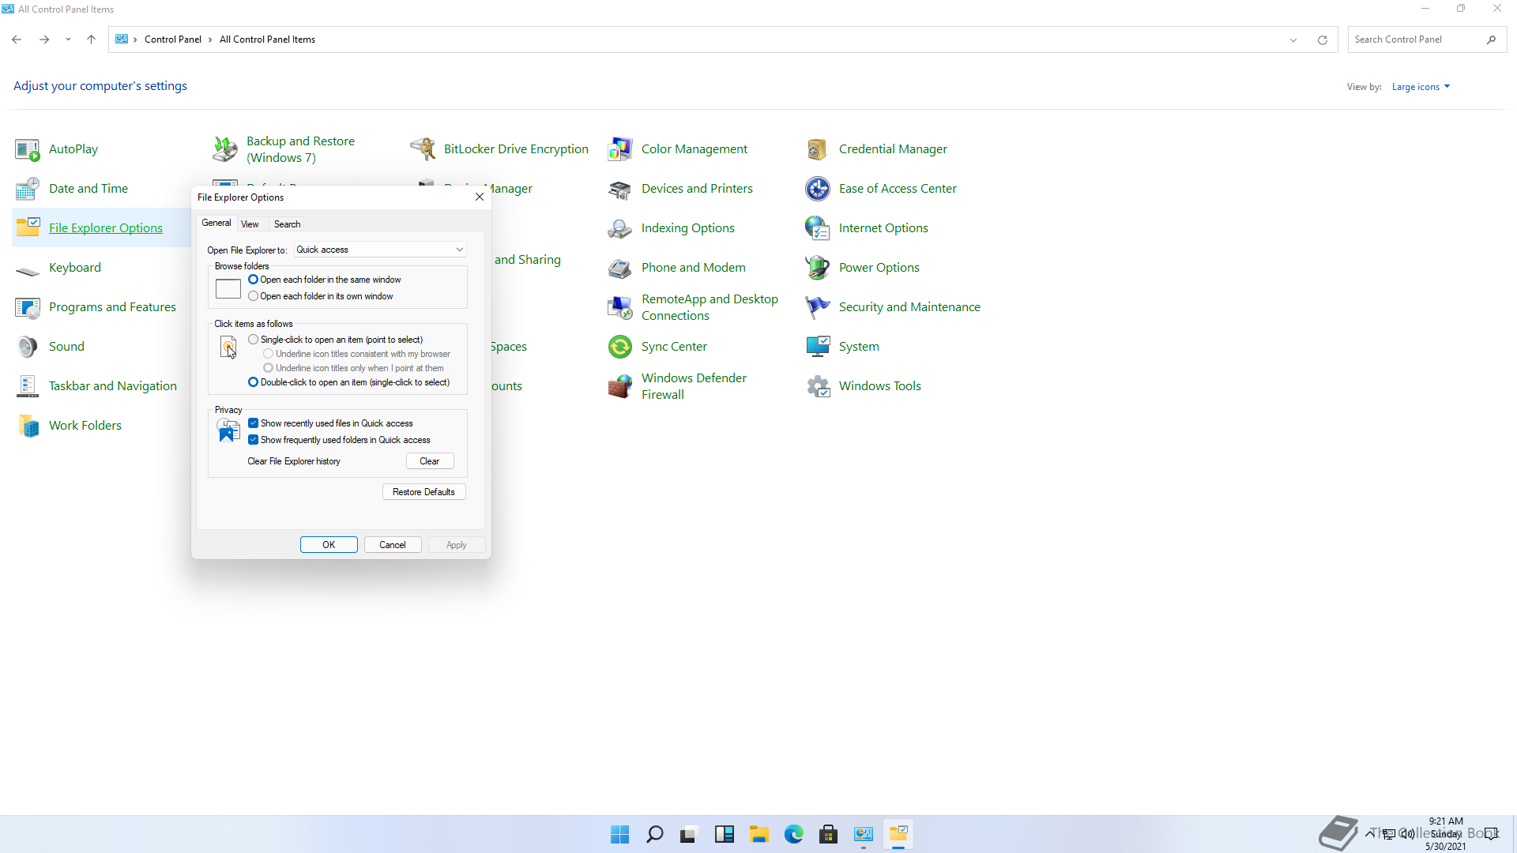Viewport: 1517px width, 853px height.
Task: Close the File Explorer Options dialog
Action: coord(480,197)
